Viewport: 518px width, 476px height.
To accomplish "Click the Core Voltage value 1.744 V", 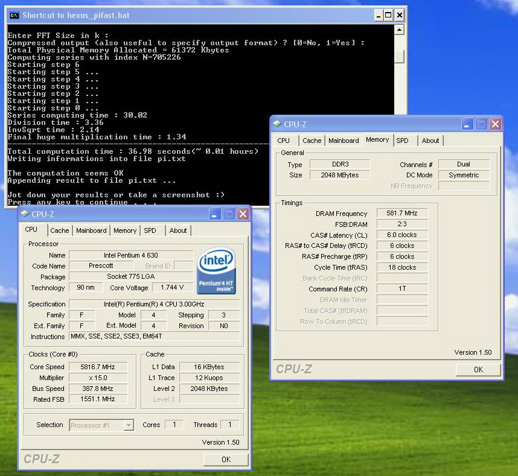I will point(173,288).
